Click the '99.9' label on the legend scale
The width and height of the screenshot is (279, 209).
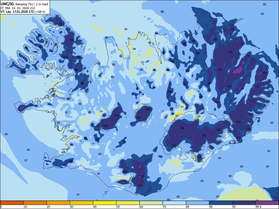(258, 207)
